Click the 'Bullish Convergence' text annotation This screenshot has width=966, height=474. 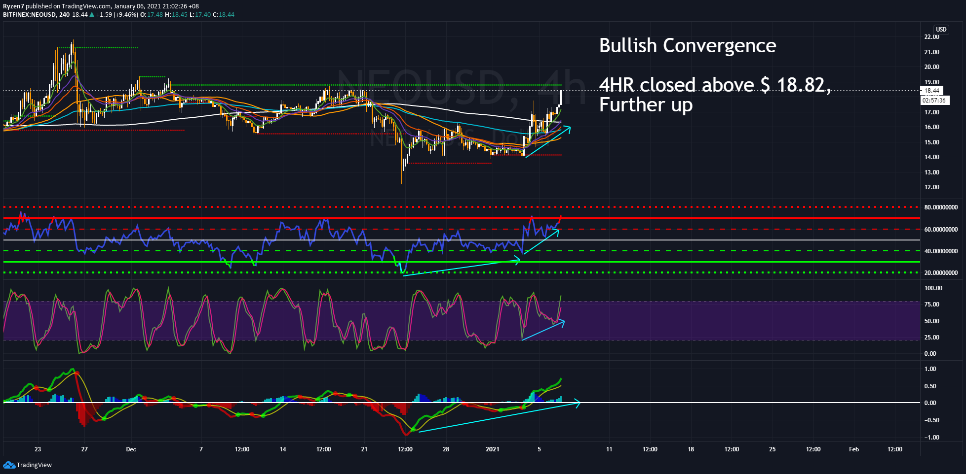(688, 46)
